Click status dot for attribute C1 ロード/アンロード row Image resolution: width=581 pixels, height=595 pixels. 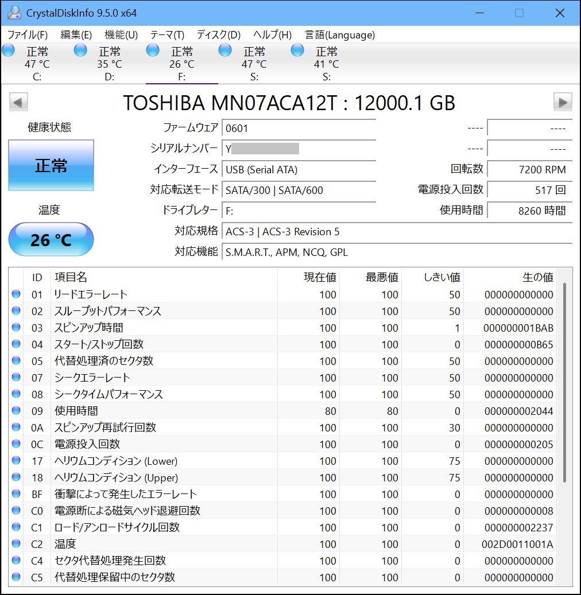coord(16,527)
